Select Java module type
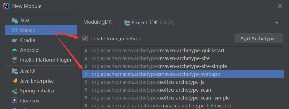Screen dimensions: 289x109 41,21
